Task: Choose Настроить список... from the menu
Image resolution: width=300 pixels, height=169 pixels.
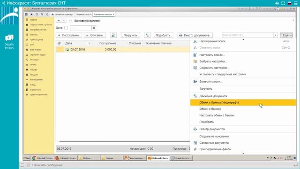Action: tap(243, 55)
